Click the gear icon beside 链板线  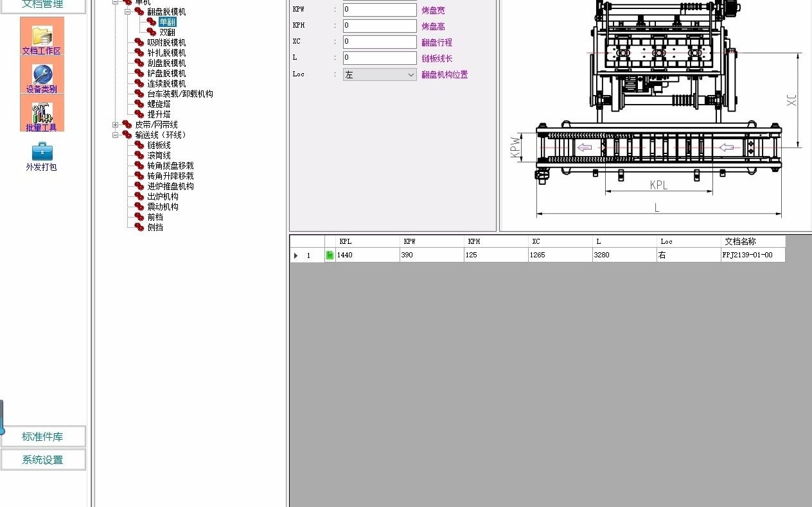click(139, 145)
